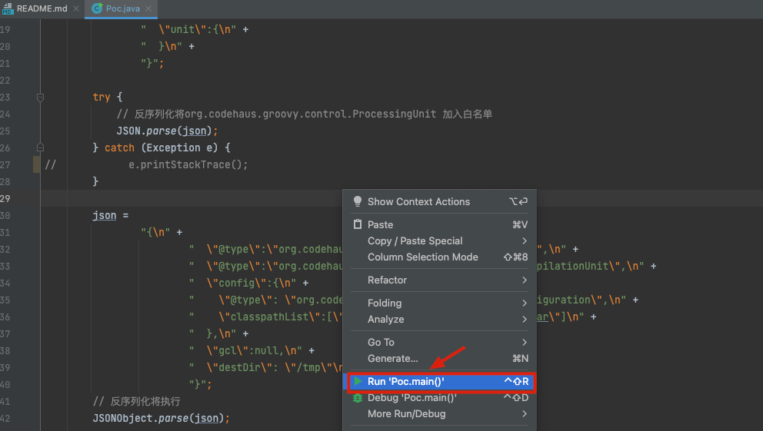
Task: Open the Copy / Paste Special submenu
Action: 439,241
